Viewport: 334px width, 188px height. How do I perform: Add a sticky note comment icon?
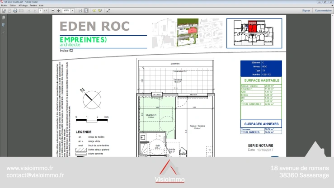[x=94, y=10]
